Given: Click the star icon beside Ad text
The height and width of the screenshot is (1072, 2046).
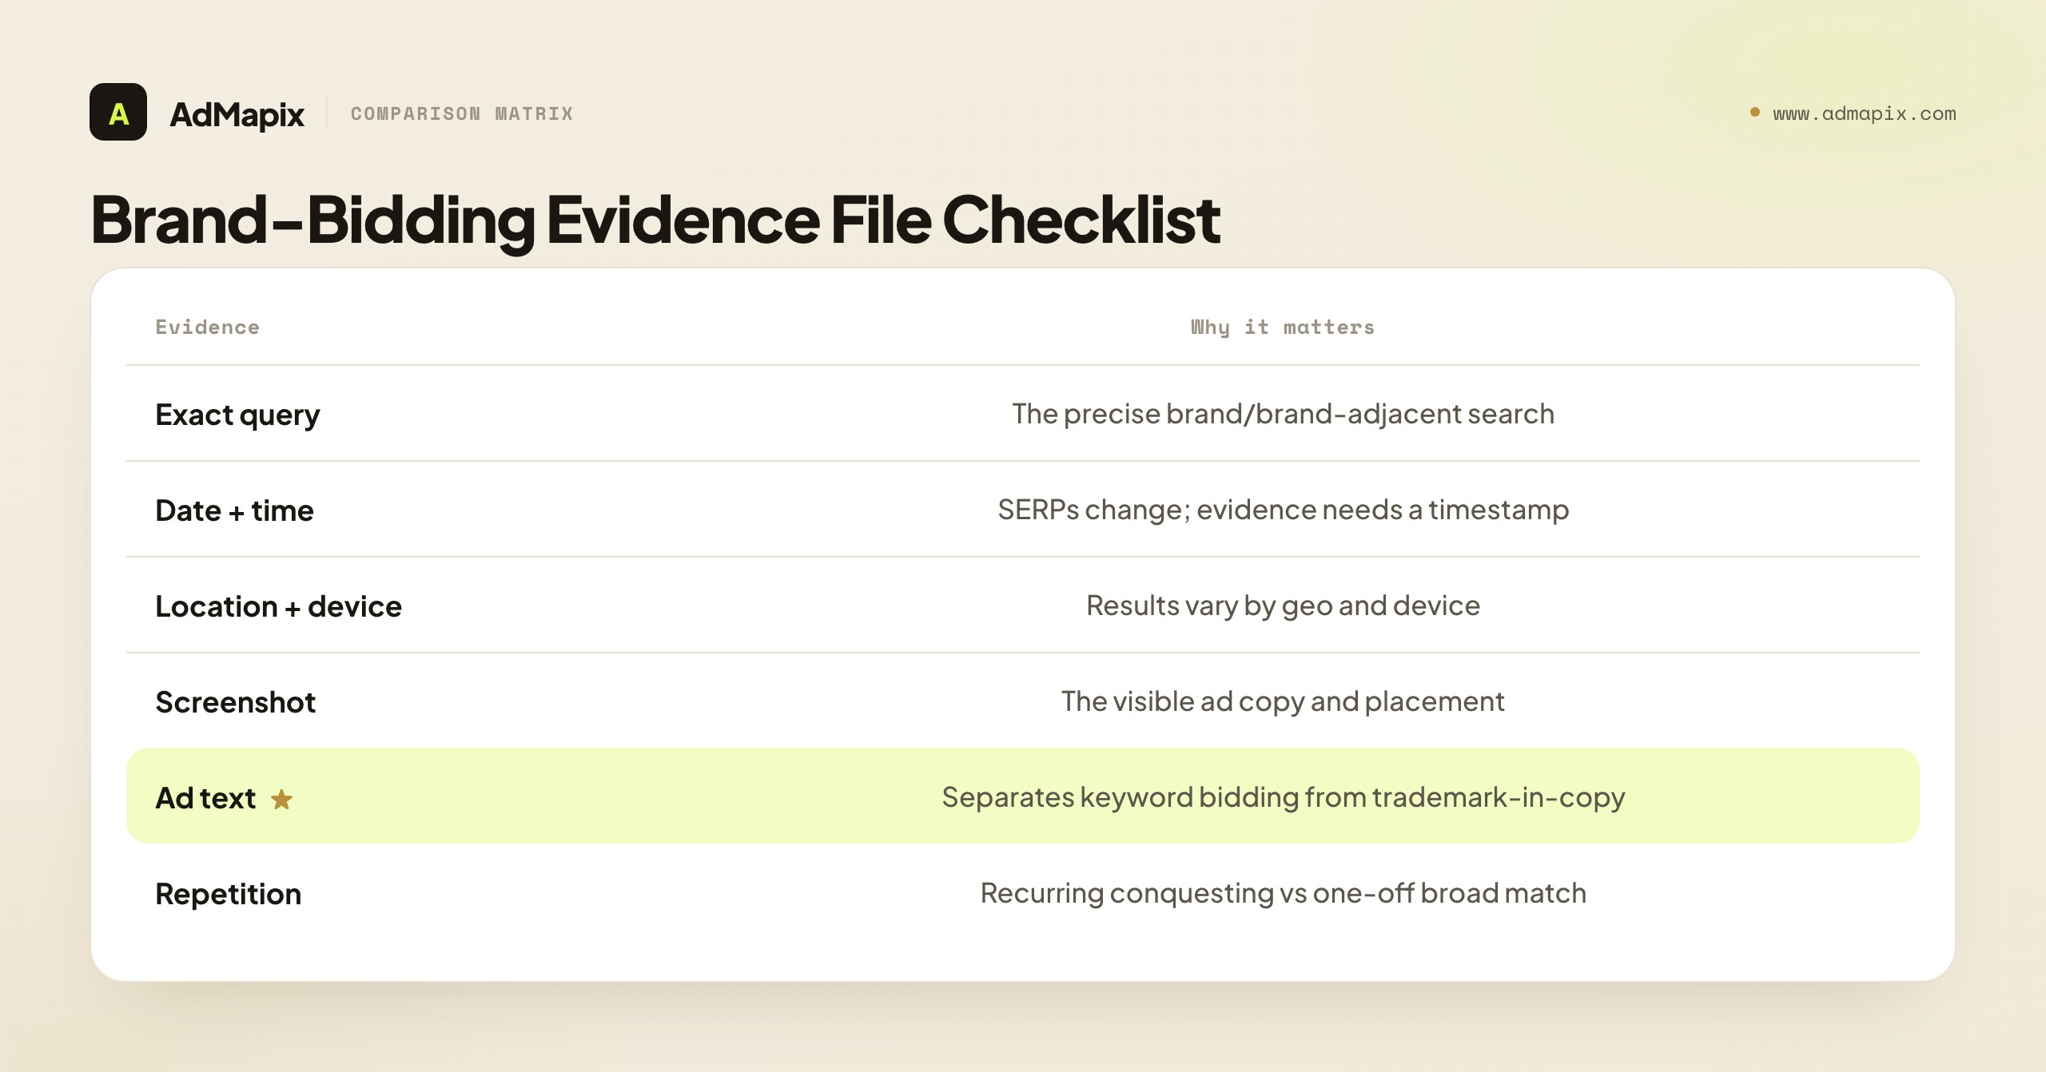Looking at the screenshot, I should click(281, 799).
